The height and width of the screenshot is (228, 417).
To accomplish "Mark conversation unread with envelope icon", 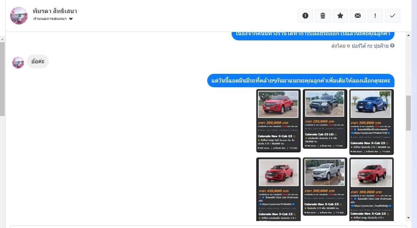I will [x=358, y=16].
